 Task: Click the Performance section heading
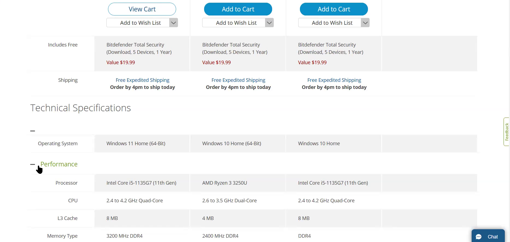pyautogui.click(x=59, y=164)
